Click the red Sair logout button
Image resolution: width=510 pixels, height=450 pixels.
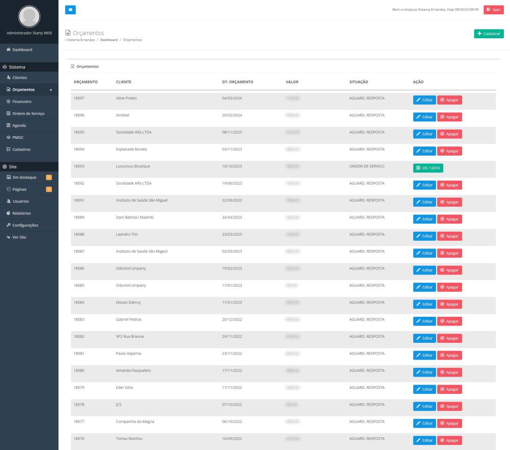(x=493, y=10)
